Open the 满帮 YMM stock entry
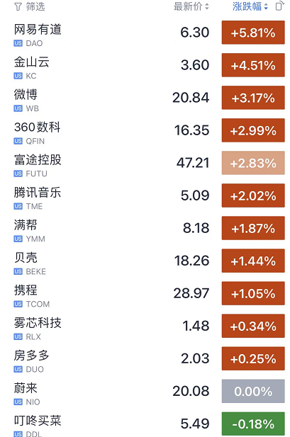The height and width of the screenshot is (437, 290). point(145,228)
